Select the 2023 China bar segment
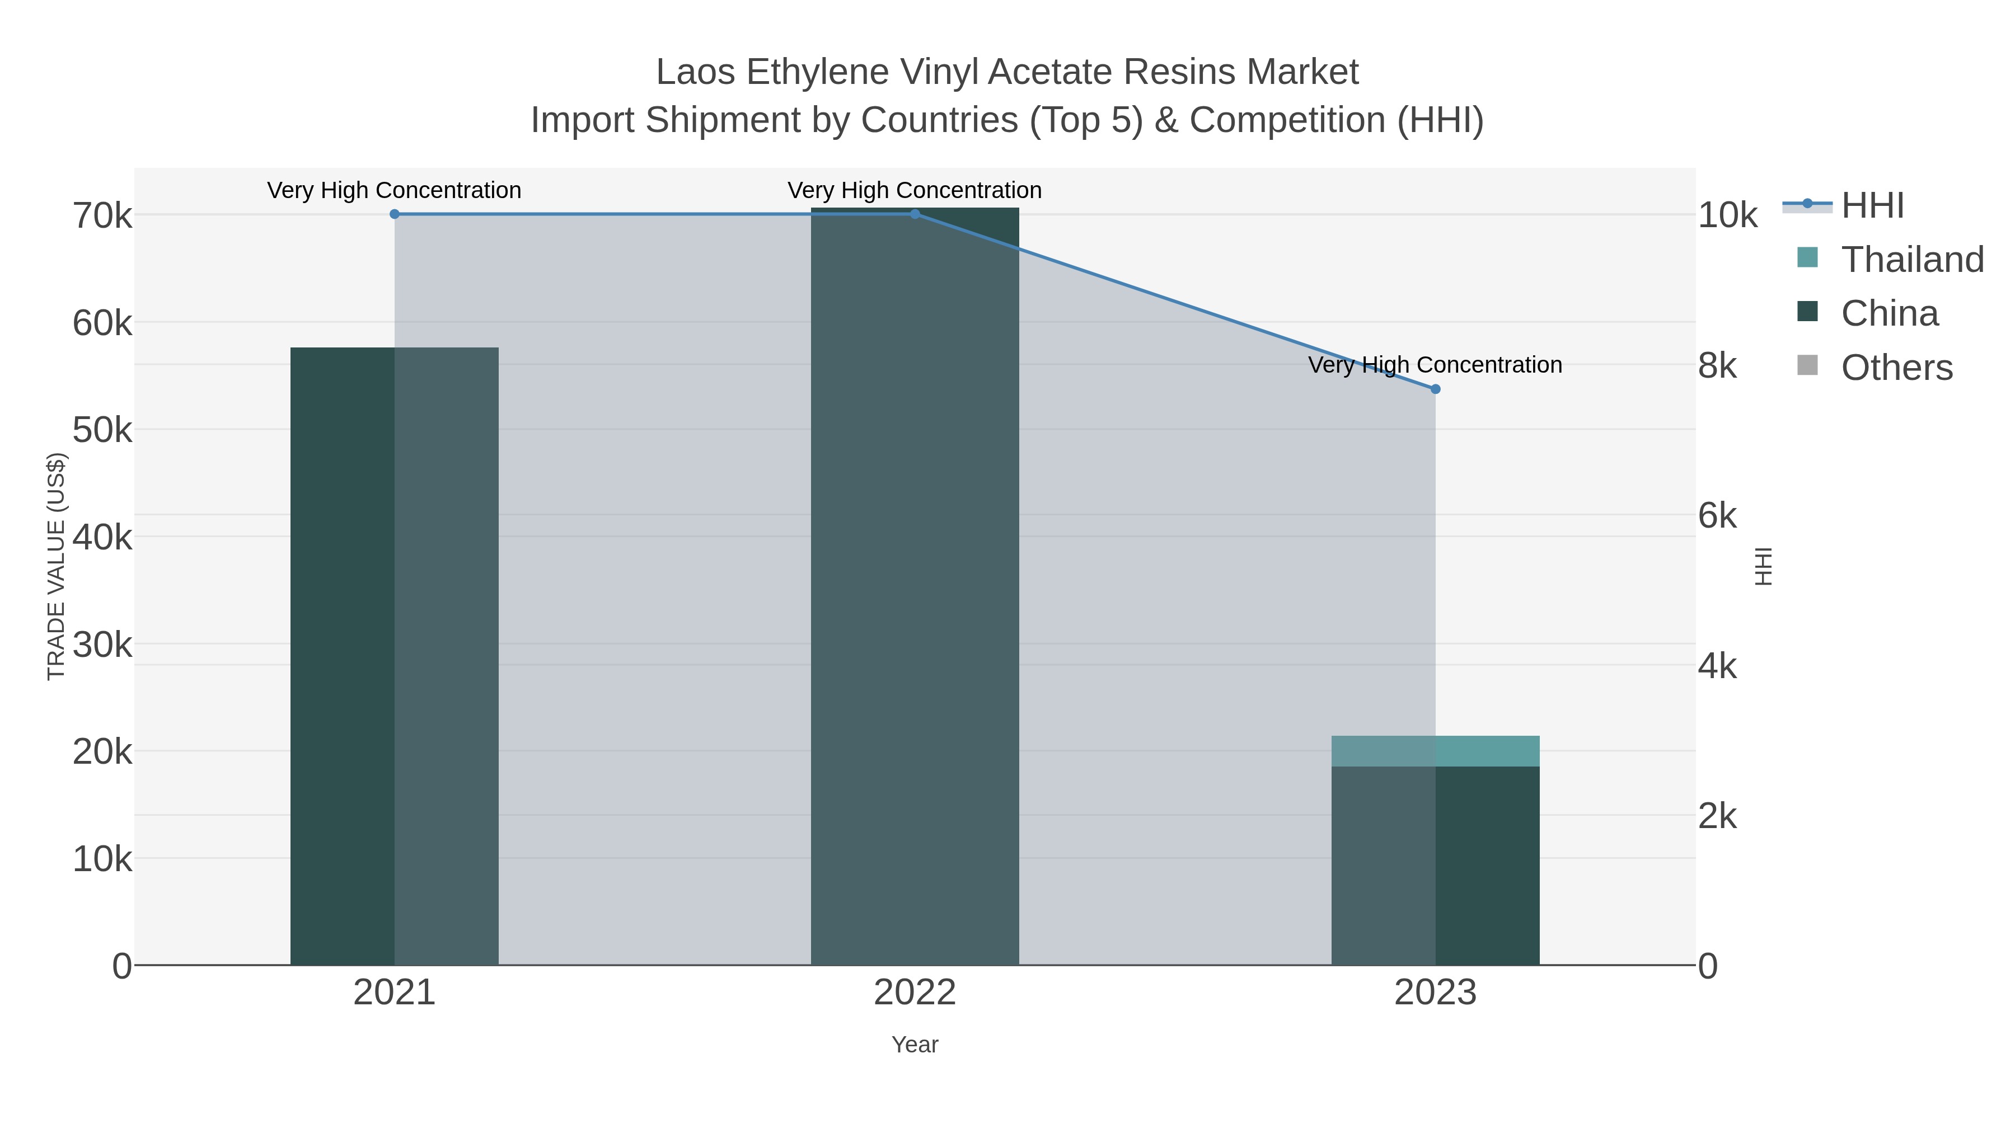This screenshot has width=2015, height=1133. pyautogui.click(x=1435, y=866)
